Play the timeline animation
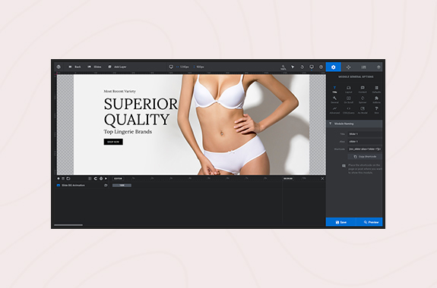The image size is (437, 288). click(106, 178)
